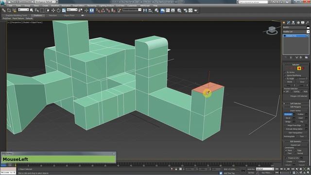
Task: Open the named selection sets dropdown
Action: [x=132, y=10]
